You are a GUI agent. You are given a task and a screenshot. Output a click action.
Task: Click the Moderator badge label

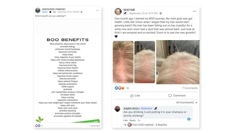point(146,108)
